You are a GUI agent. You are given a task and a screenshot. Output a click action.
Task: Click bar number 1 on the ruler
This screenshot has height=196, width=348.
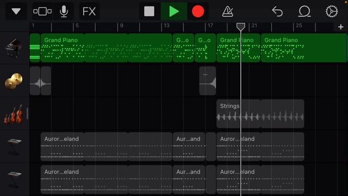tap(33, 26)
